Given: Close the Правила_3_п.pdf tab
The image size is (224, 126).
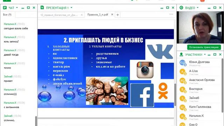Looking at the screenshot, I should [112, 14].
